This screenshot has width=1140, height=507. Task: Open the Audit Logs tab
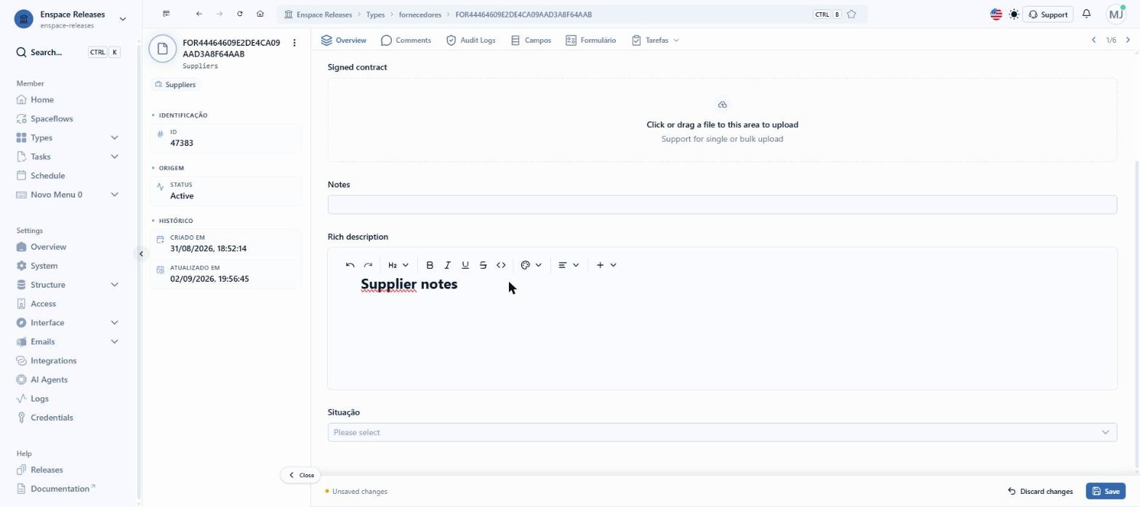(470, 40)
